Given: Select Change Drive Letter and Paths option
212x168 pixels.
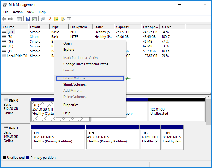Looking at the screenshot, I should [87, 64].
